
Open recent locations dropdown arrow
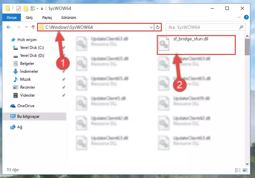pyautogui.click(x=26, y=27)
